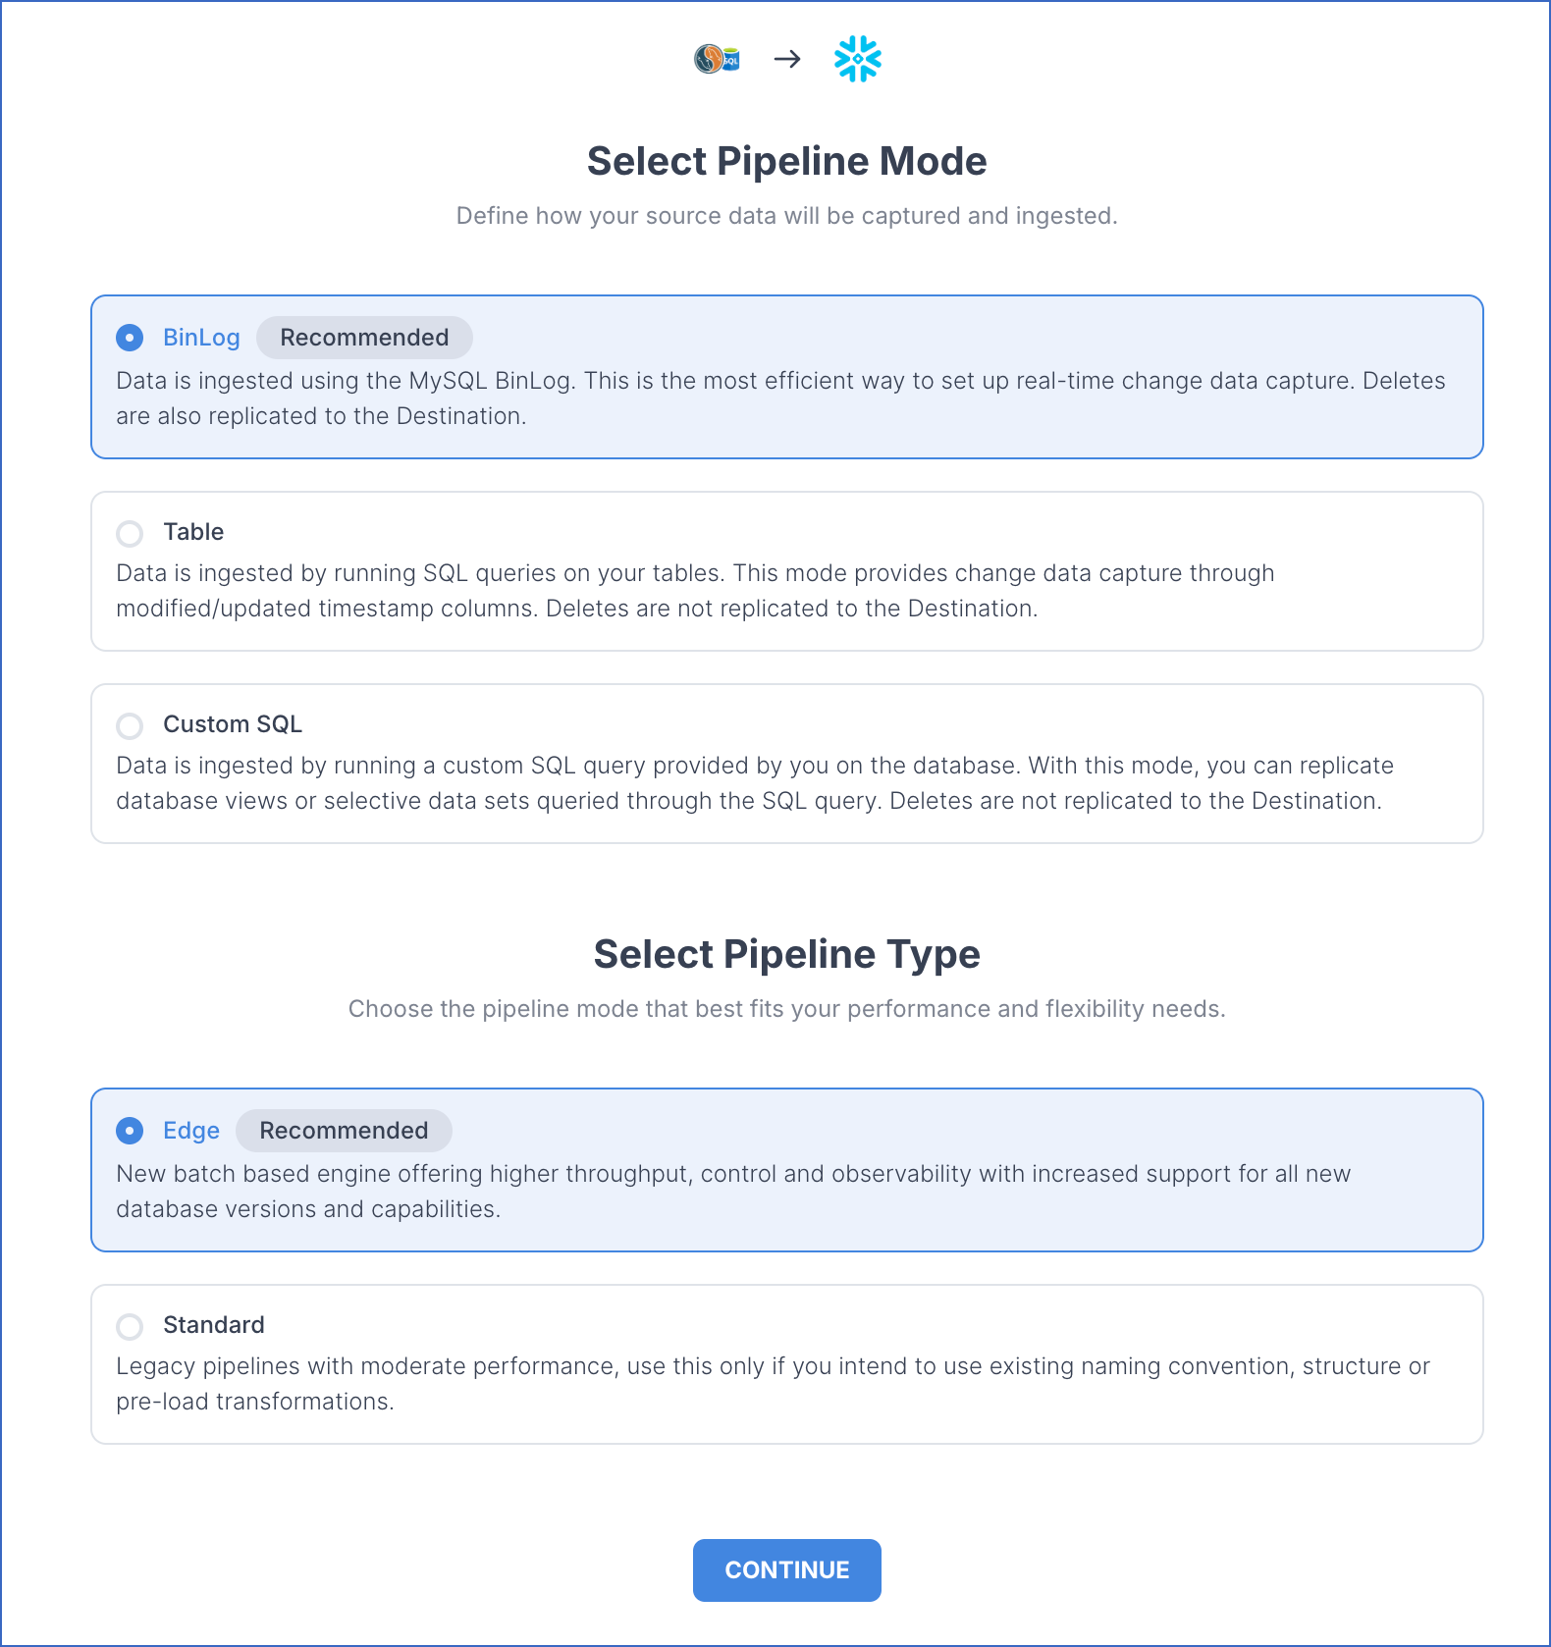Click the Recommended badge next to Edge
The width and height of the screenshot is (1551, 1647).
click(x=344, y=1131)
